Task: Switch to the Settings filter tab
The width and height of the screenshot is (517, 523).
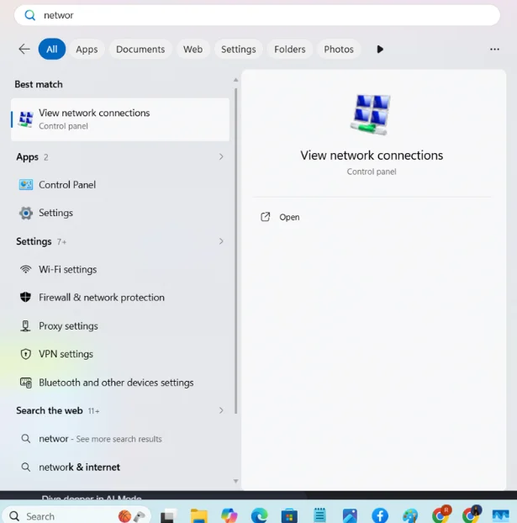Action: point(239,49)
